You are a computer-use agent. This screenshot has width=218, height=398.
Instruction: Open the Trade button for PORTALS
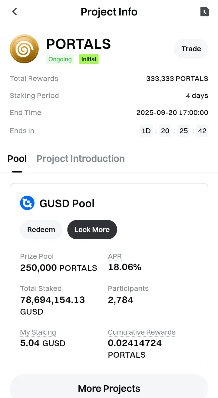191,49
